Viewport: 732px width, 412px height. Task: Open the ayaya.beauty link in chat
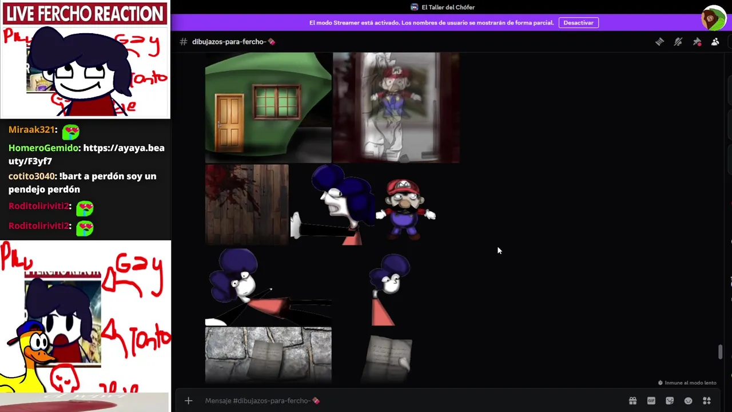86,154
